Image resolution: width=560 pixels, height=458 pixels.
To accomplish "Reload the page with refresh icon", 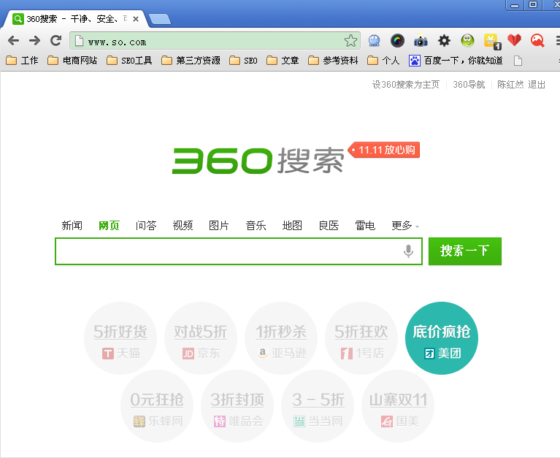I will coord(55,40).
